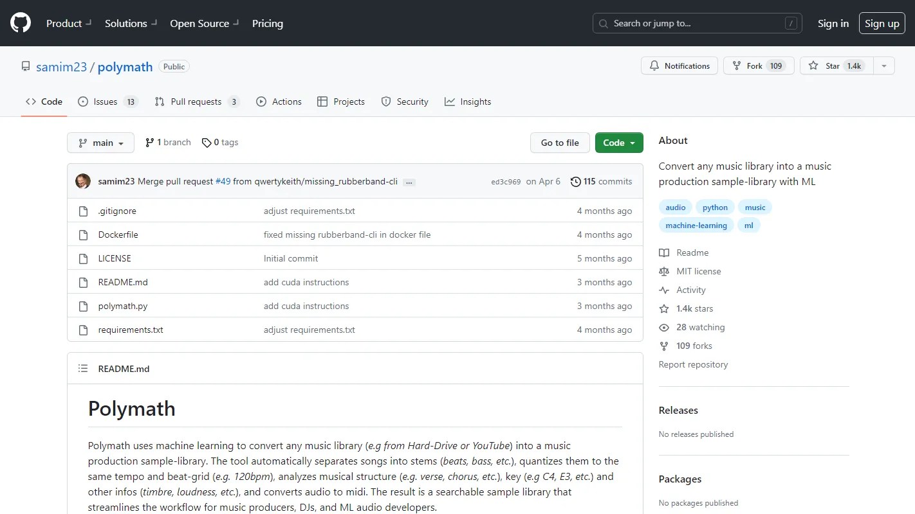Open the Releases section heading
The height and width of the screenshot is (514, 915).
(678, 410)
